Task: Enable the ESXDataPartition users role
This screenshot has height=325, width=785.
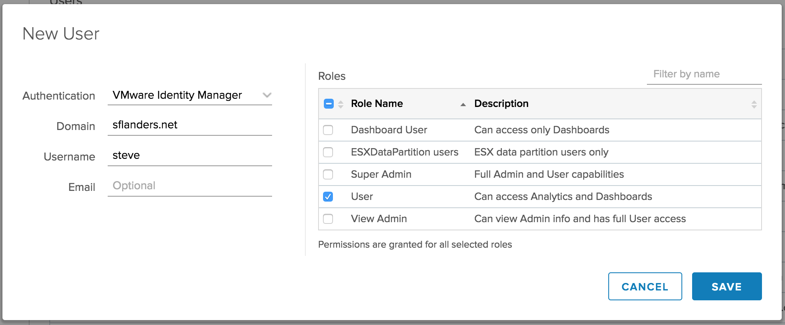Action: coord(328,152)
